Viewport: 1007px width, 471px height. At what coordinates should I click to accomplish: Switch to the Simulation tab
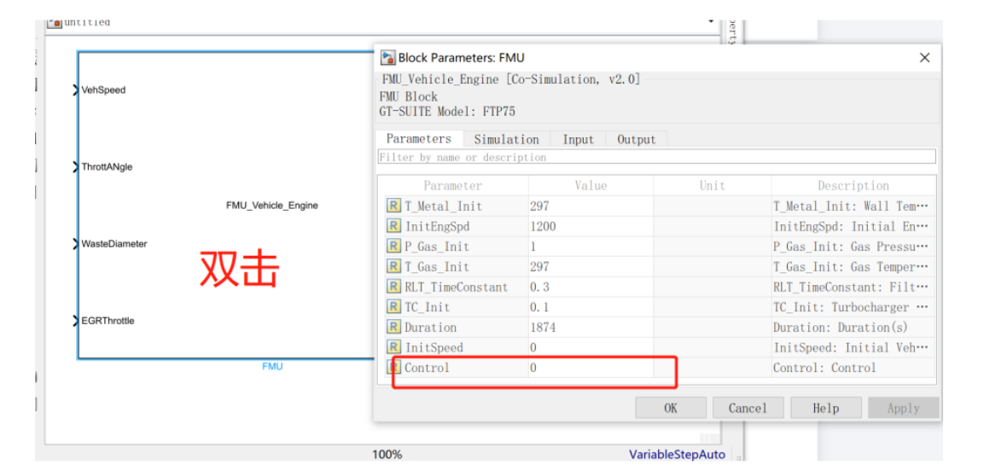pyautogui.click(x=506, y=139)
